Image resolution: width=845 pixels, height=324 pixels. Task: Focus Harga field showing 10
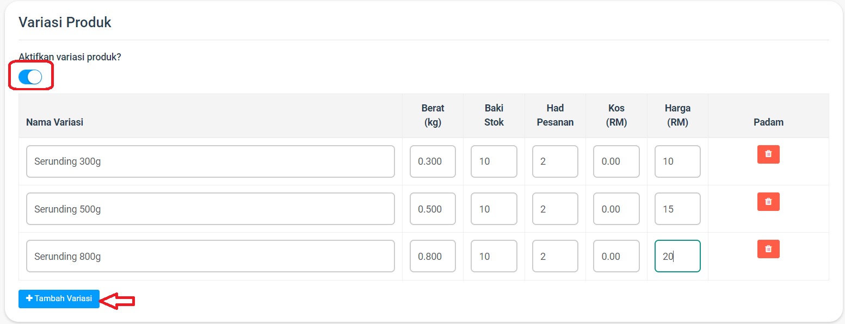click(x=677, y=161)
